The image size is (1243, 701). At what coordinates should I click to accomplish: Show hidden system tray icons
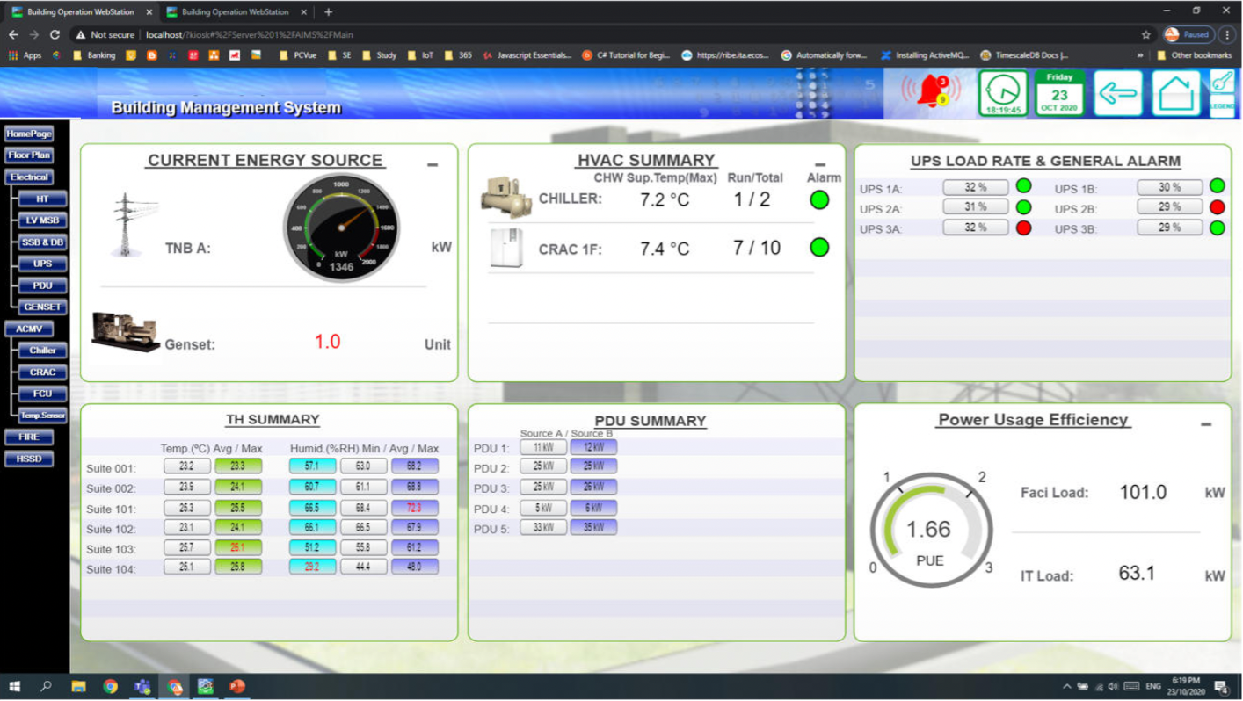click(1067, 686)
